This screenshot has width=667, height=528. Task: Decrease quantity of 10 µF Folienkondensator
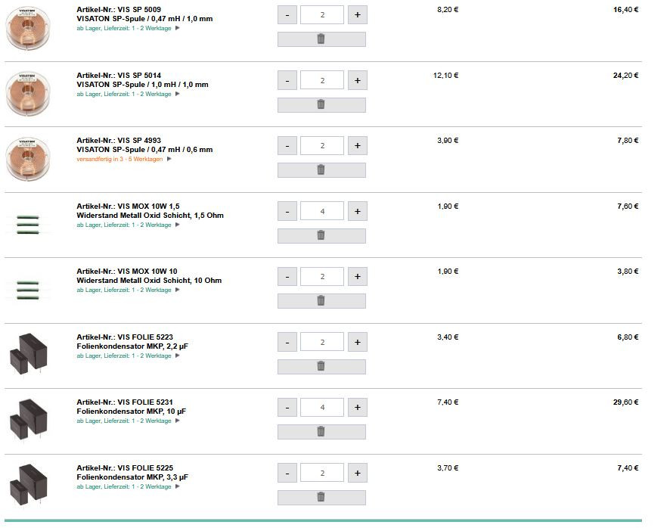[x=287, y=408]
